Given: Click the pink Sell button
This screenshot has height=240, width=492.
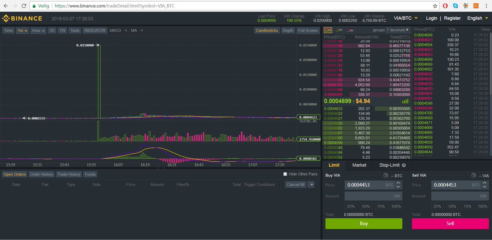Looking at the screenshot, I should pyautogui.click(x=450, y=224).
